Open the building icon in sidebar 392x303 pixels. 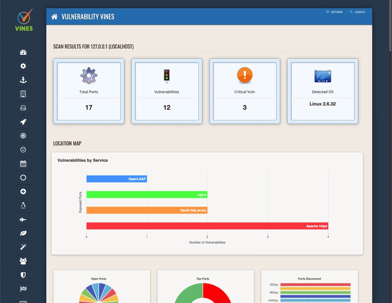pyautogui.click(x=23, y=94)
